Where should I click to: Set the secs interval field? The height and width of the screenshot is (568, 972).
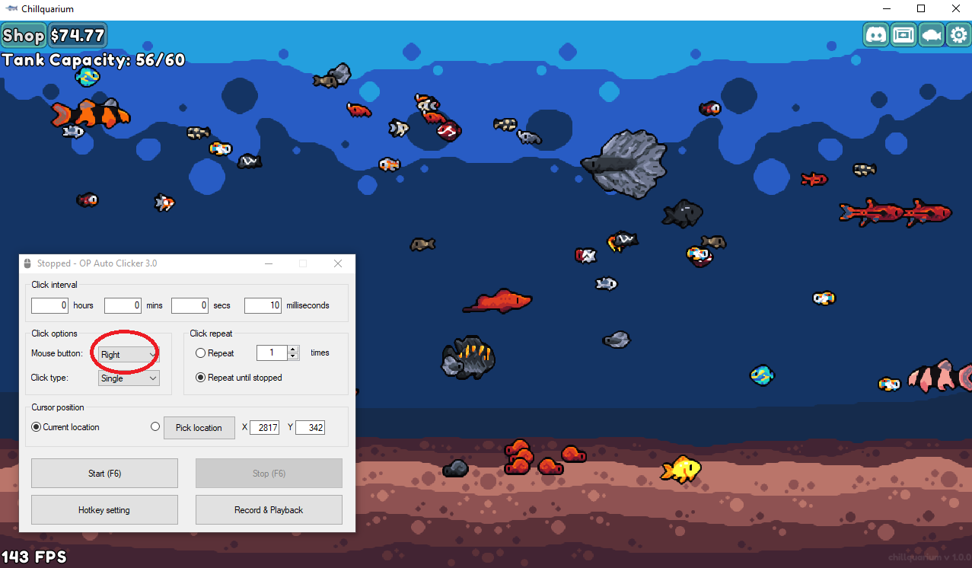point(190,305)
